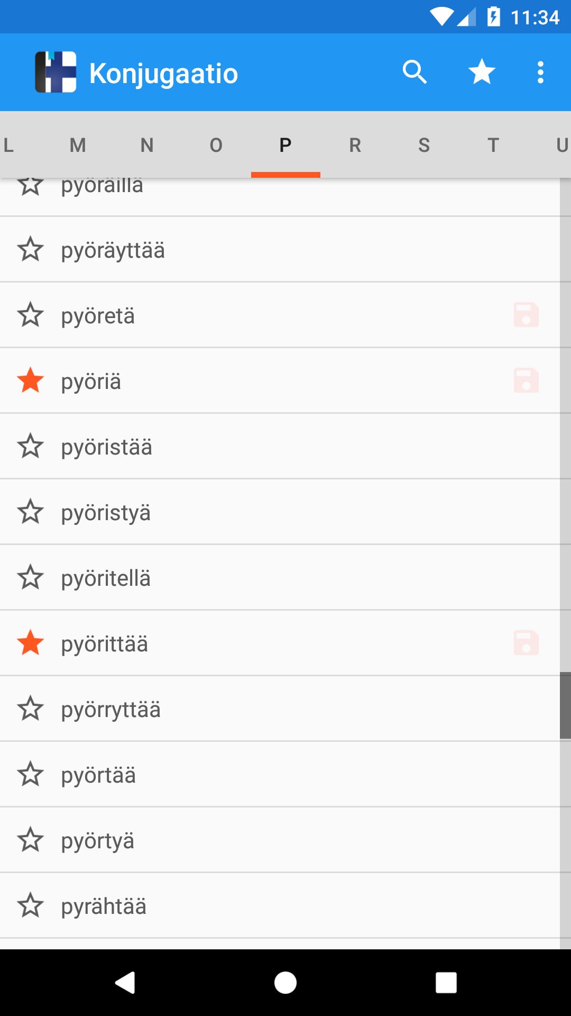The image size is (571, 1016).
Task: Unfavorite pyörittää using its orange star
Action: pyautogui.click(x=31, y=643)
